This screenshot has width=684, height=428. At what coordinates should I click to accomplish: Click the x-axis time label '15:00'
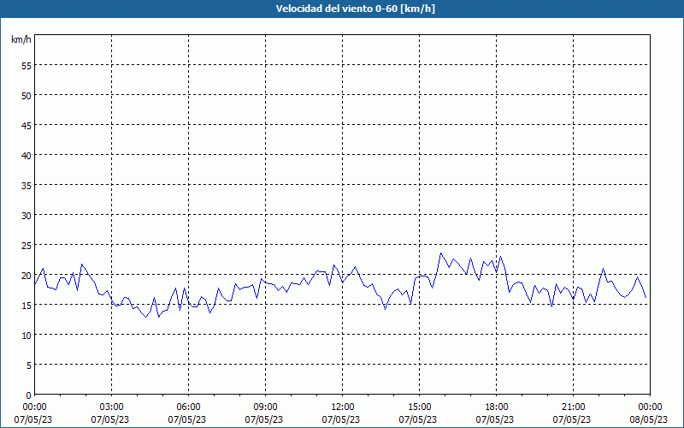click(x=419, y=407)
